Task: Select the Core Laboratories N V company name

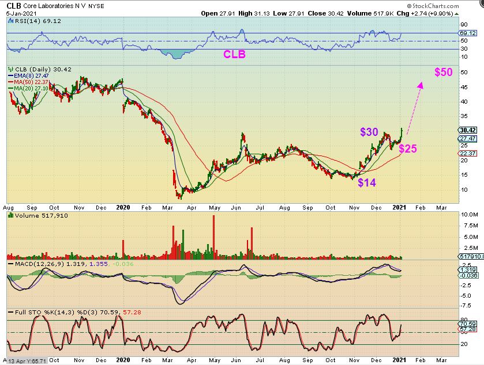Action: pyautogui.click(x=55, y=6)
